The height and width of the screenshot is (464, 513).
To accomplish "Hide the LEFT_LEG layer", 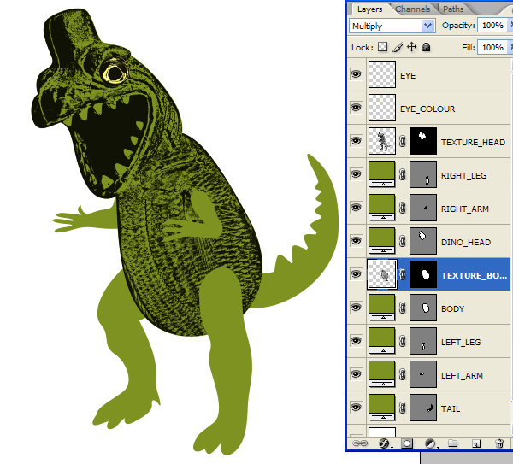I will [x=357, y=341].
